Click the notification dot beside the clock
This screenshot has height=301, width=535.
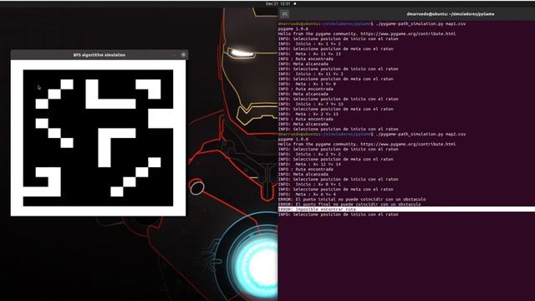(295, 3)
